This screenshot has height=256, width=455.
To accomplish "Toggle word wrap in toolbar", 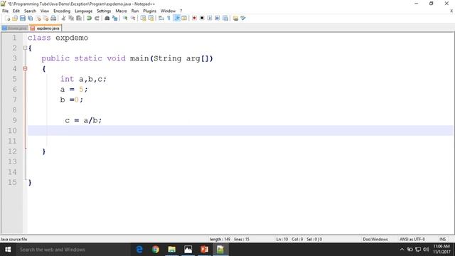I will point(161,18).
